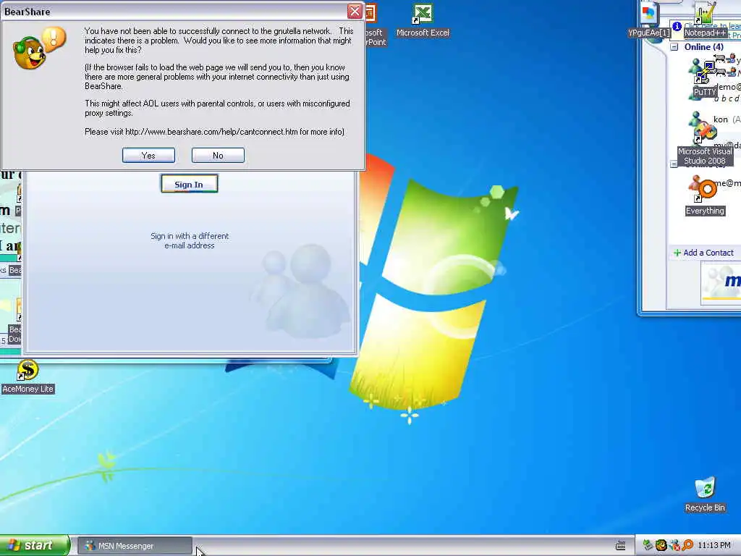Open Microsoft Visual Studio 2008 shortcut icon
Viewport: 741px width, 556px height.
point(705,143)
